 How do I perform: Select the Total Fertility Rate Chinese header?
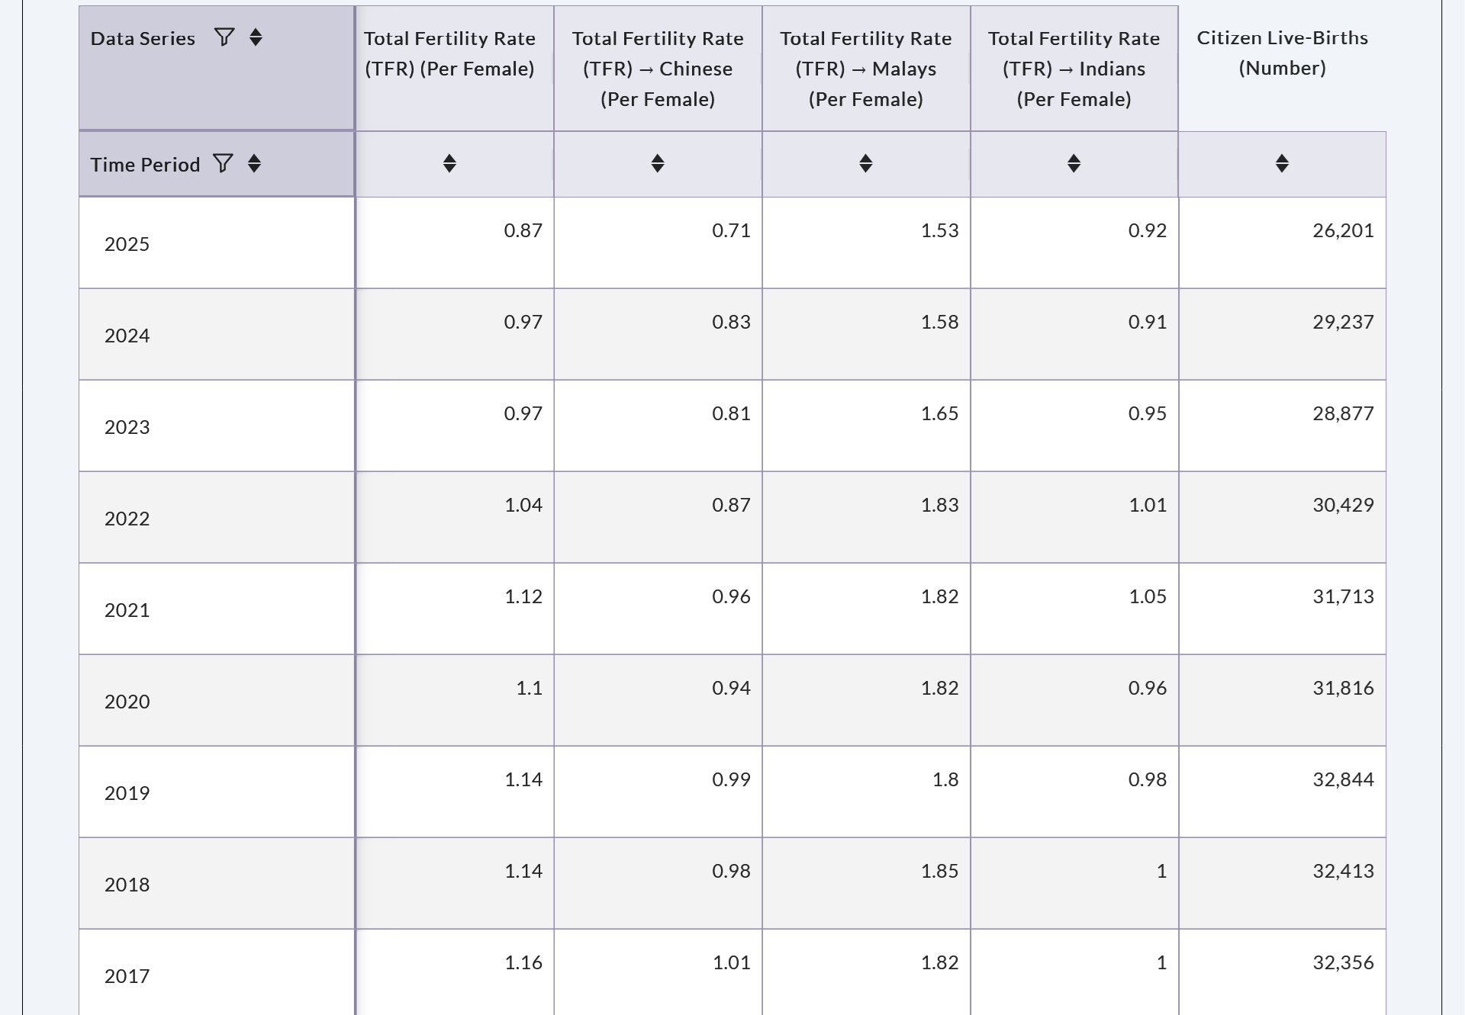[x=658, y=68]
